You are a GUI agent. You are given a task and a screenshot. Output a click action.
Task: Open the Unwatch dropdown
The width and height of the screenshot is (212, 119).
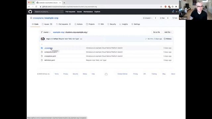148,18
